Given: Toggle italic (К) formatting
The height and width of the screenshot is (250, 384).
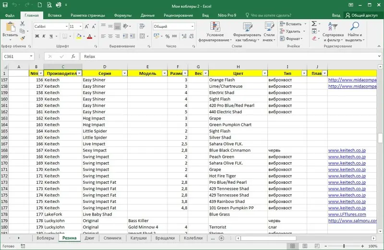Looking at the screenshot, I should point(44,36).
